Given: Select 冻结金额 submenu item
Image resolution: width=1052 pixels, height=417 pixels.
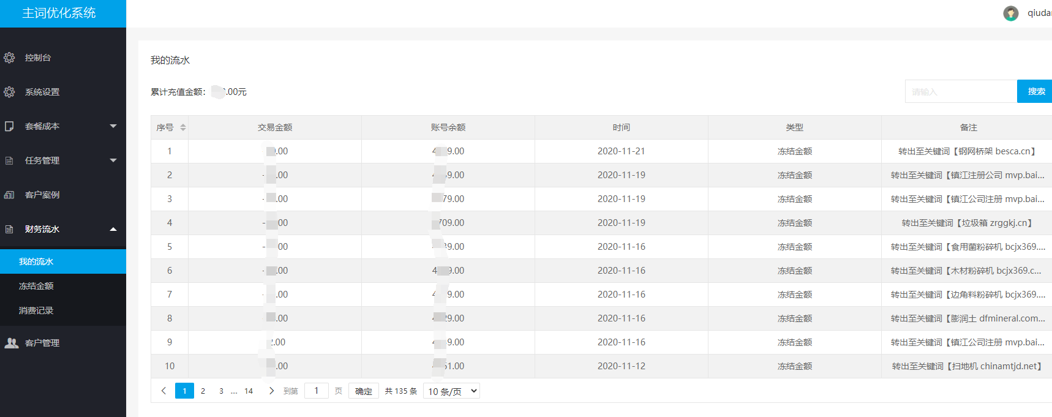Looking at the screenshot, I should click(x=63, y=286).
